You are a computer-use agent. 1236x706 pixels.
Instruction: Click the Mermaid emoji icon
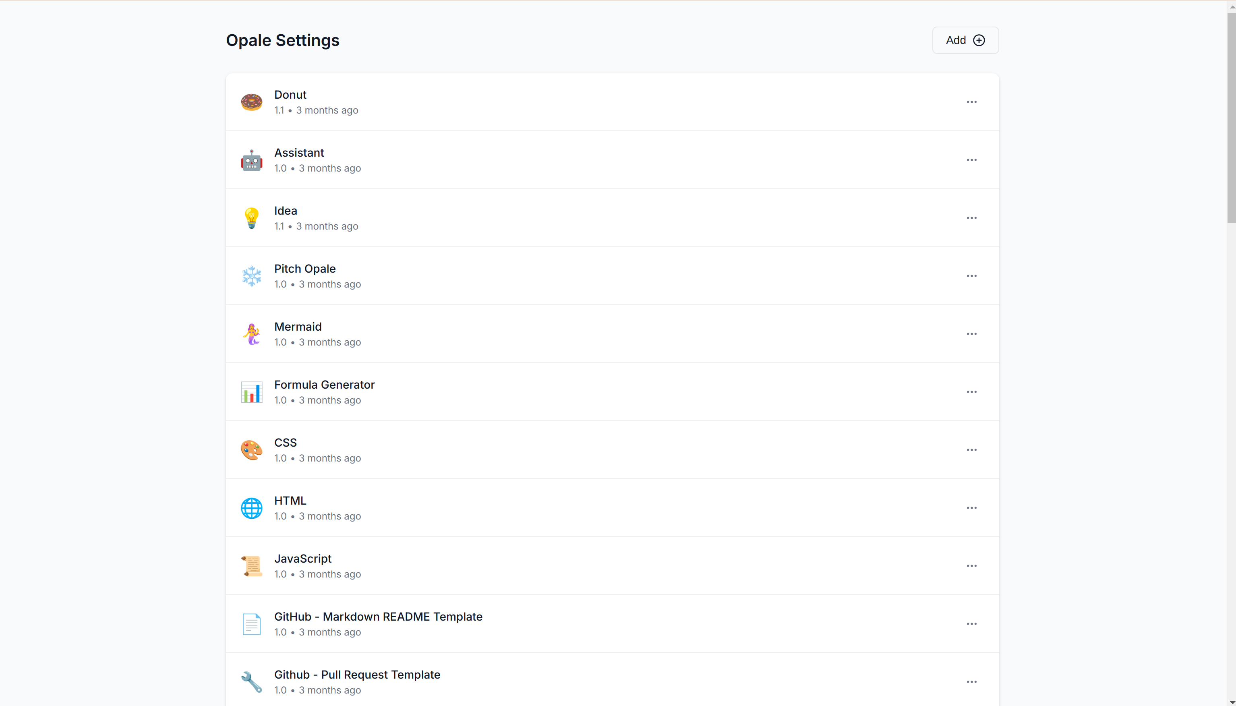coord(251,334)
